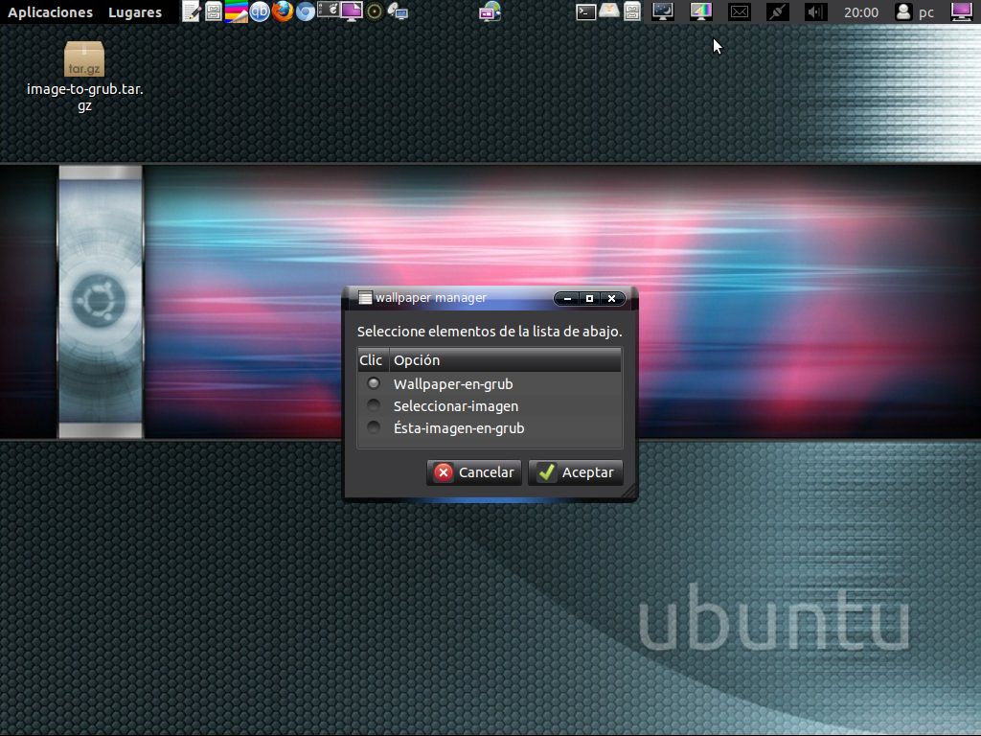Select the Wallpaper-en-grub radio button
Image resolution: width=981 pixels, height=736 pixels.
[374, 383]
